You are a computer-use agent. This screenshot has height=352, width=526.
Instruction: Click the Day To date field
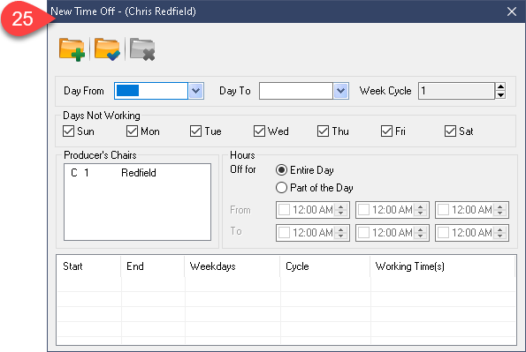click(296, 91)
